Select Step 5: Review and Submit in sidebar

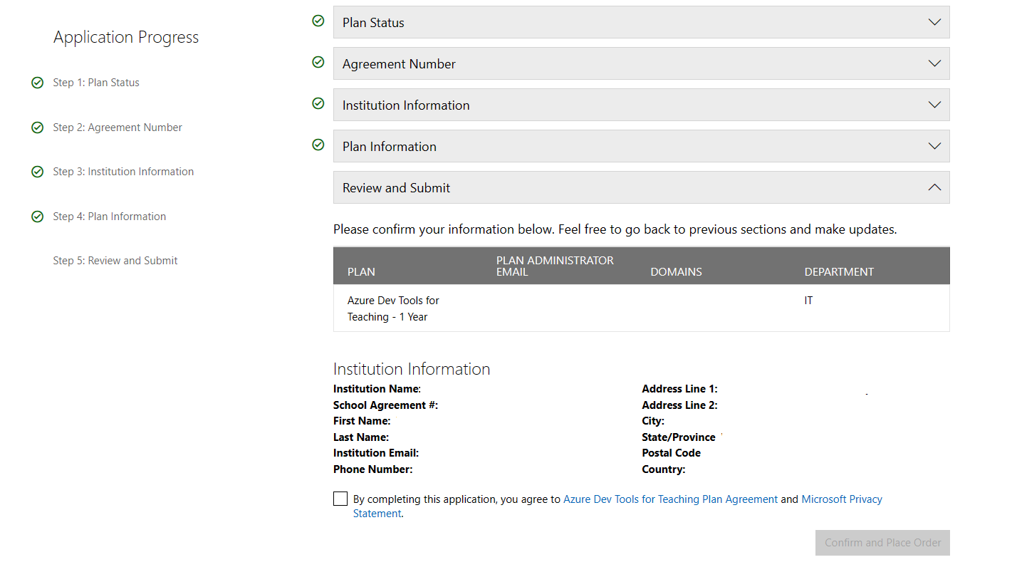click(115, 261)
